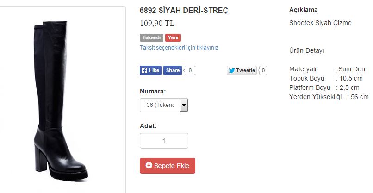This screenshot has height=193, width=373.
Task: View the black boot product image
Action: 61,100
